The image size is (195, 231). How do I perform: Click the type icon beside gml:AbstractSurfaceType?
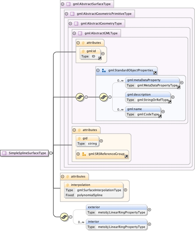[x=69, y=4]
